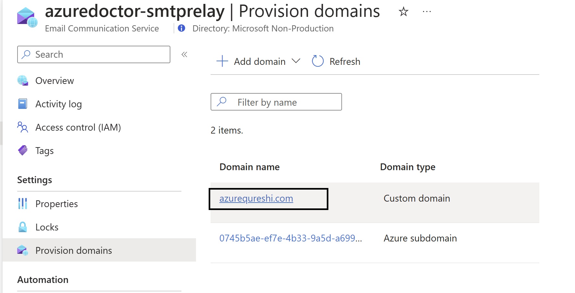The width and height of the screenshot is (575, 293).
Task: Click the directory info icon
Action: (181, 28)
